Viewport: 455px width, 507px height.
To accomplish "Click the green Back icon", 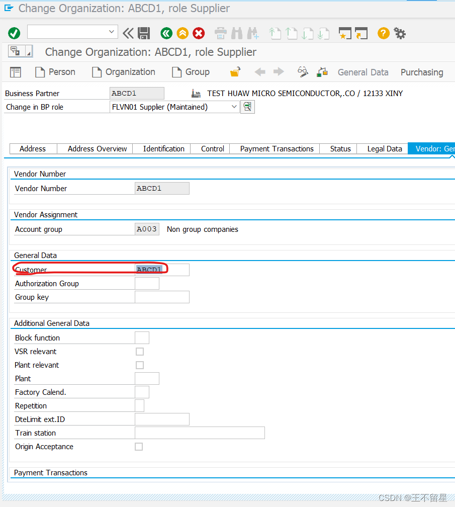I will (x=166, y=33).
